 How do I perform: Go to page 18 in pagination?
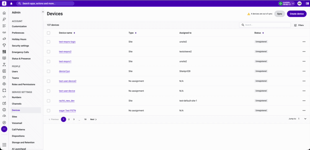coord(85,119)
